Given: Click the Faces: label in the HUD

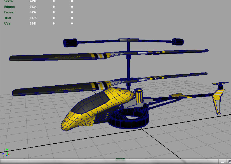Looking at the screenshot, I should pos(9,12).
